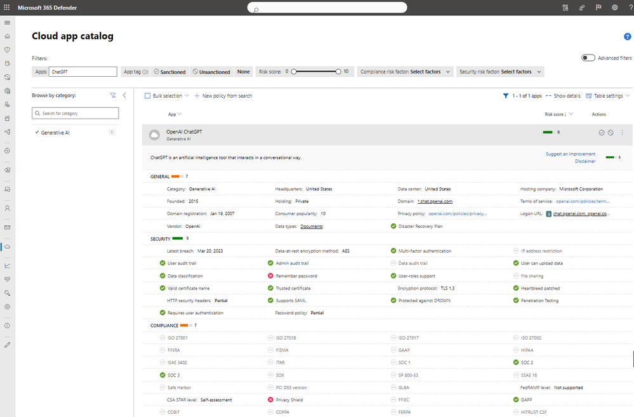The width and height of the screenshot is (634, 417).
Task: Click the right handle of Risk score slider
Action: pyautogui.click(x=338, y=72)
